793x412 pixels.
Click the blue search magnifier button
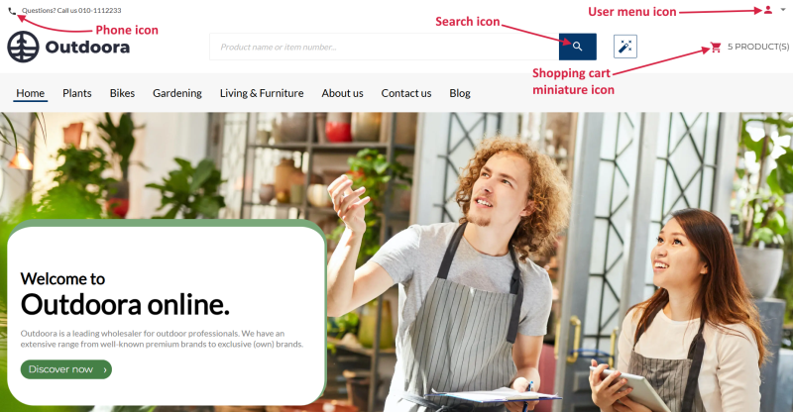(x=578, y=47)
